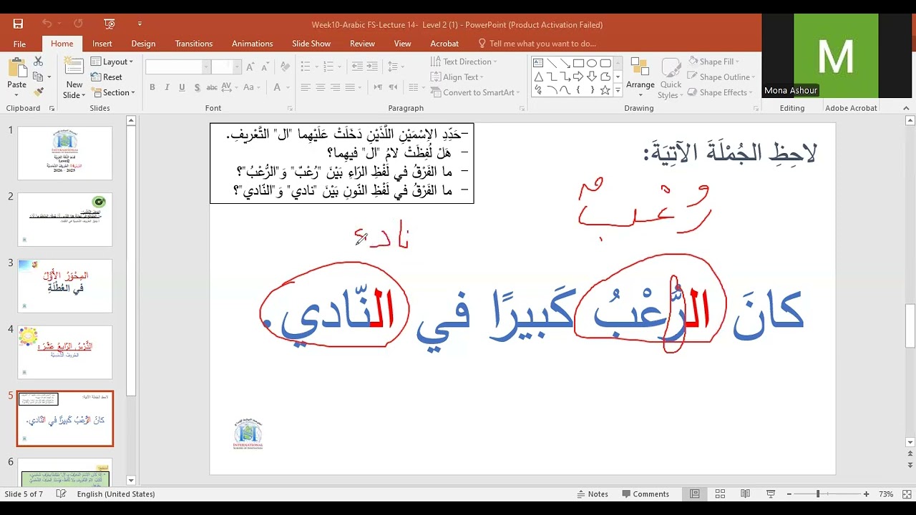Switch to the Insert ribbon tab
The image size is (916, 515).
pos(102,44)
